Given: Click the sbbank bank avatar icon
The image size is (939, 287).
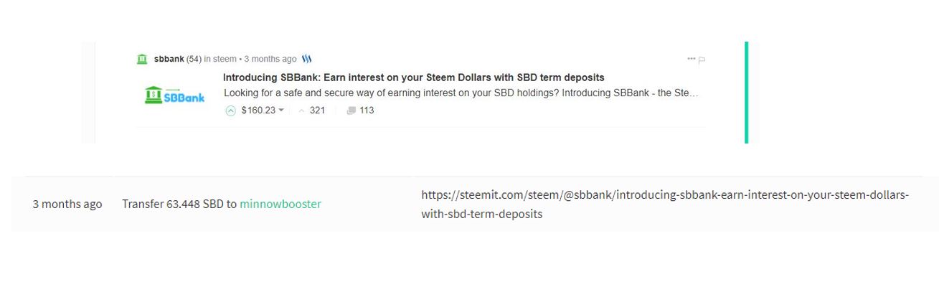Looking at the screenshot, I should [x=142, y=59].
